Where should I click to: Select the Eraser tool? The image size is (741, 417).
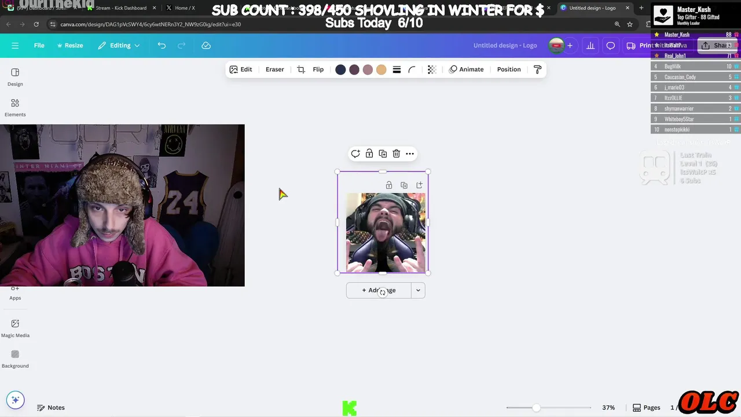pyautogui.click(x=274, y=69)
